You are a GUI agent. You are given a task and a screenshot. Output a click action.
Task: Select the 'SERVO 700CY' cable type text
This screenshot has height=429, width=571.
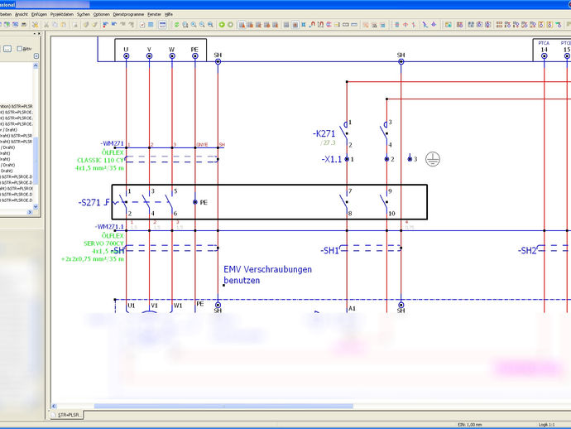(x=103, y=243)
